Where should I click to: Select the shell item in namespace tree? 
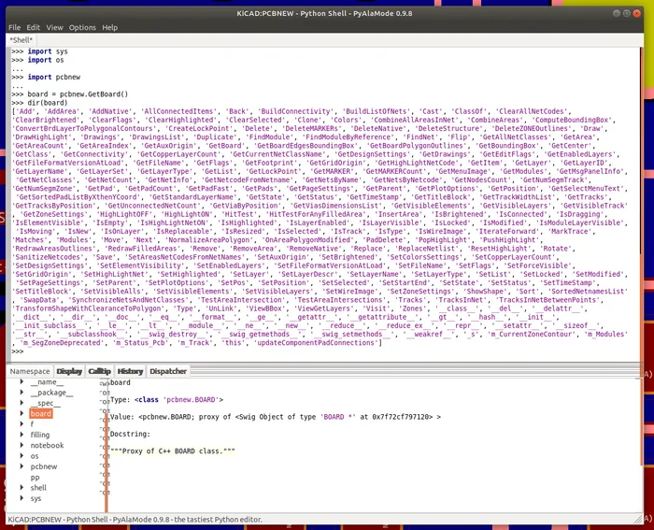tap(38, 488)
